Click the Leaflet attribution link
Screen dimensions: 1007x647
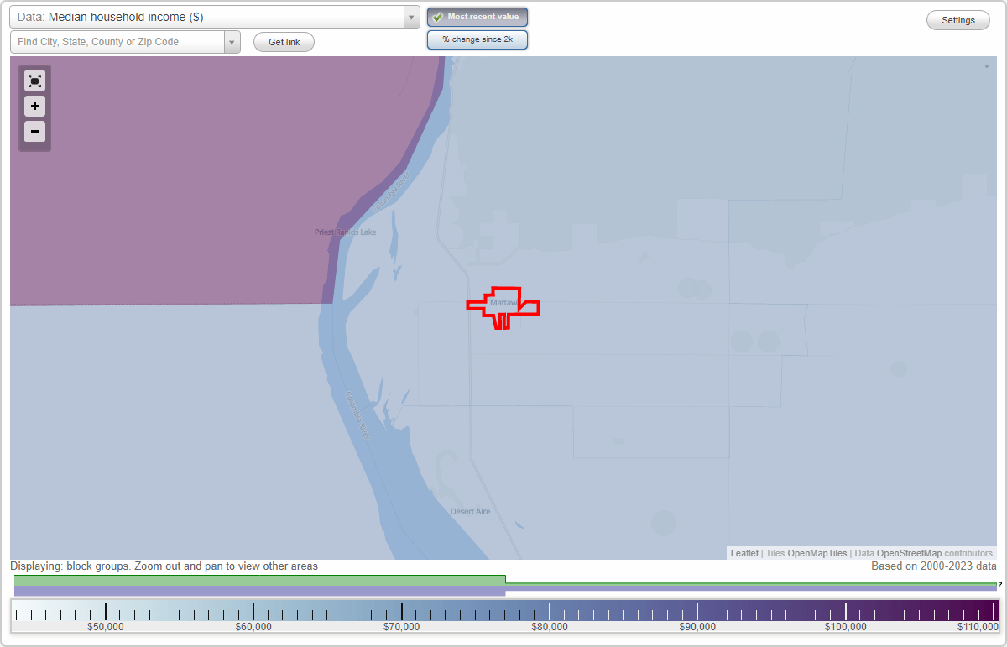[744, 553]
